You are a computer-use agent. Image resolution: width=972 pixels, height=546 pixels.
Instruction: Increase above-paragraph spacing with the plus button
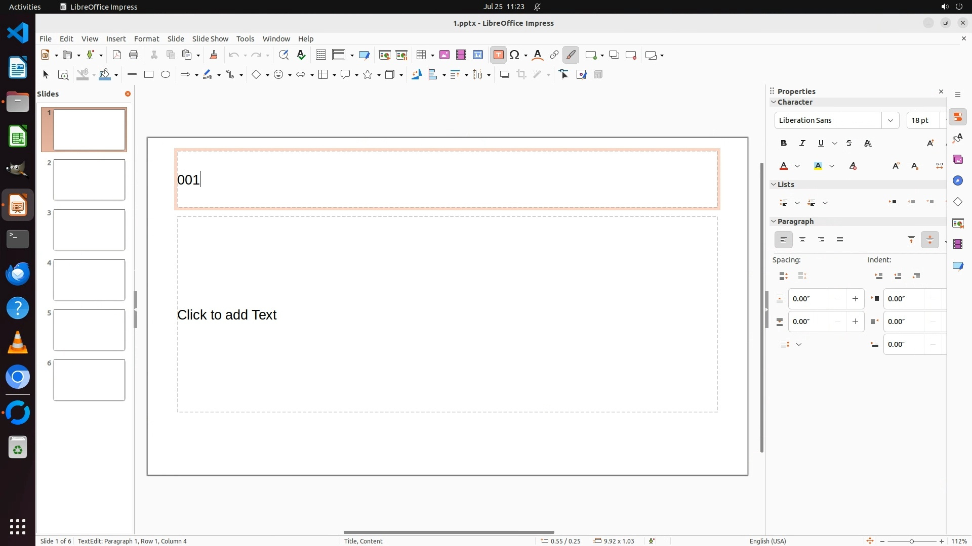click(x=855, y=299)
